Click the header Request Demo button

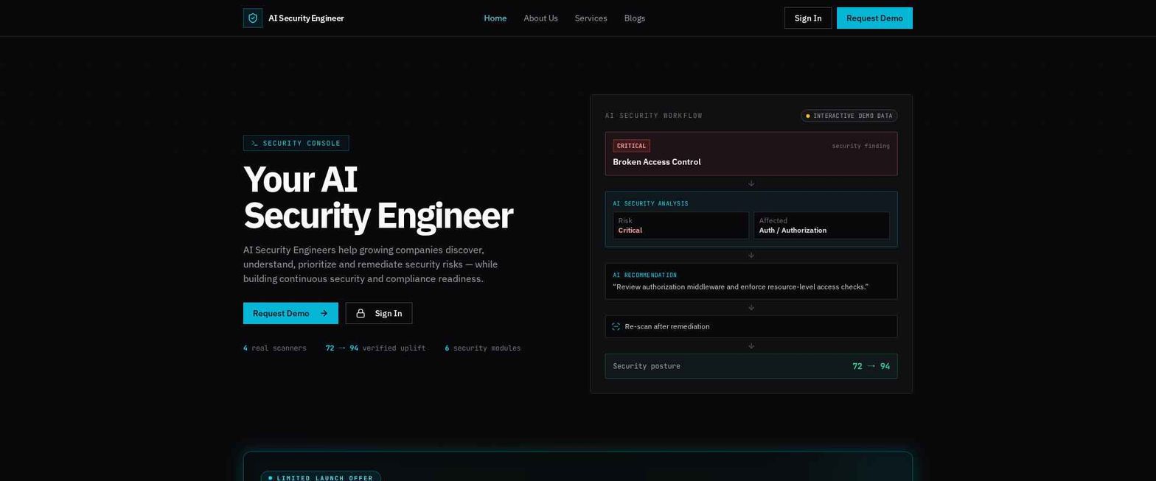[x=874, y=18]
